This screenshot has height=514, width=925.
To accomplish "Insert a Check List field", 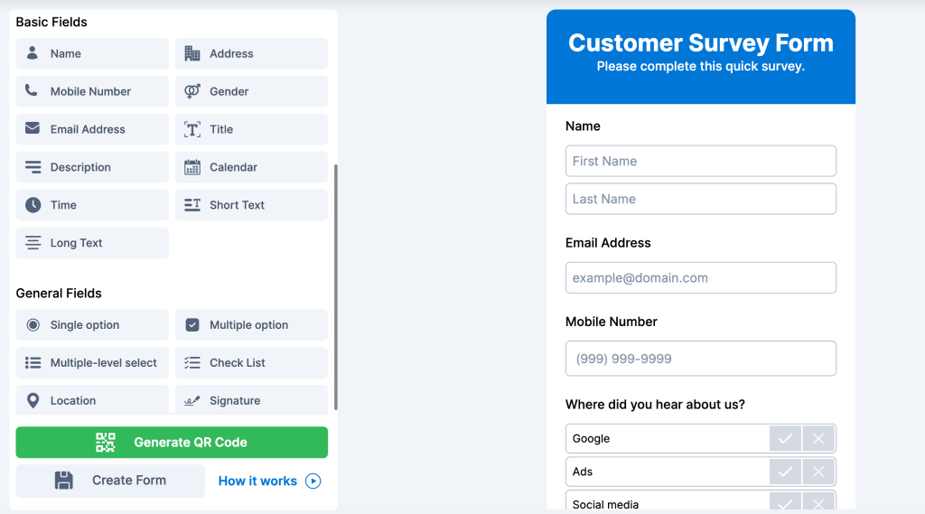I will point(251,363).
